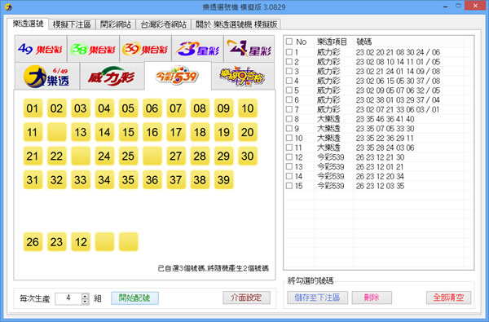The width and height of the screenshot is (489, 322).
Task: Select number ball 33
Action: click(x=81, y=179)
